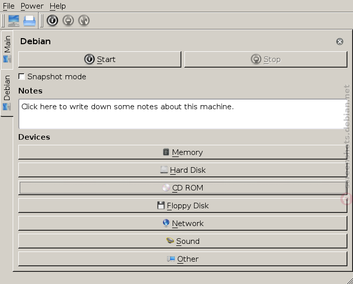
Task: Open the Sound device settings
Action: tap(183, 241)
